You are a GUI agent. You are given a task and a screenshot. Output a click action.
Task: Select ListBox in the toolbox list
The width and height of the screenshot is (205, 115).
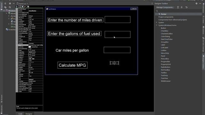[x=164, y=50]
